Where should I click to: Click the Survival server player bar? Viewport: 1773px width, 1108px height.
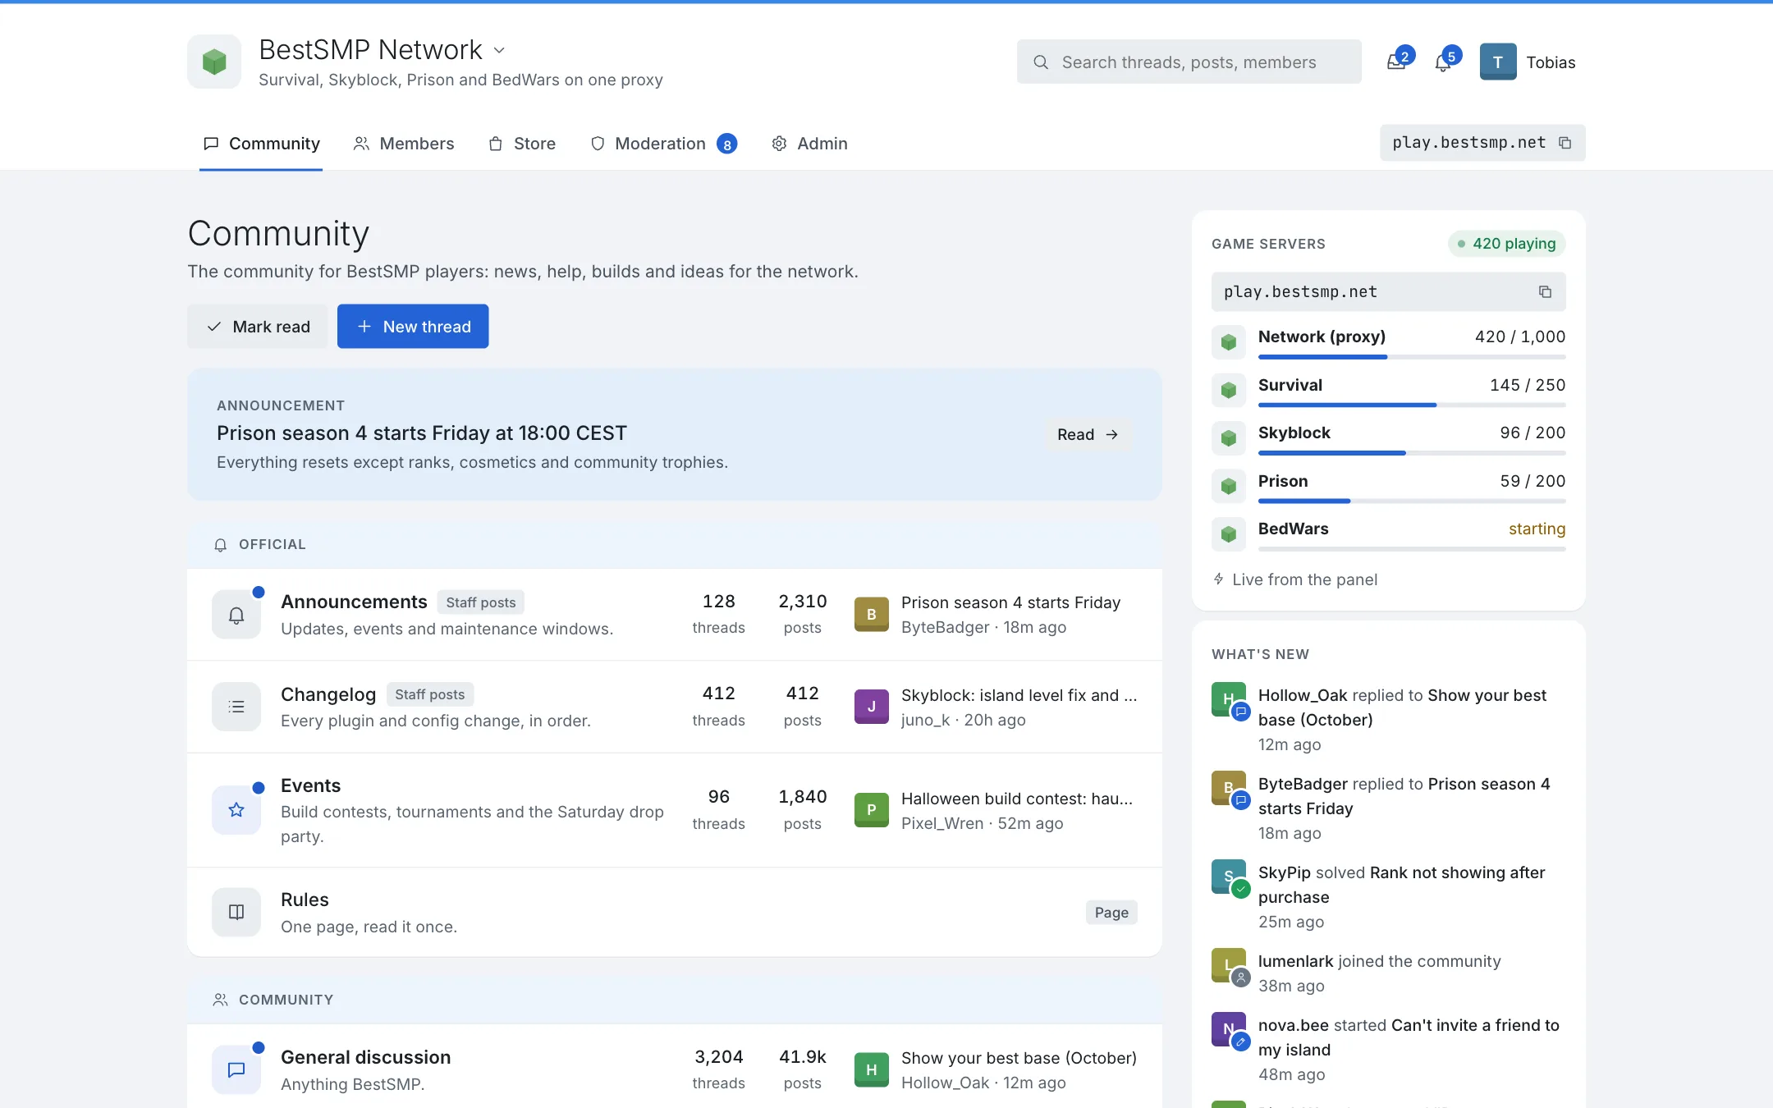pos(1412,405)
